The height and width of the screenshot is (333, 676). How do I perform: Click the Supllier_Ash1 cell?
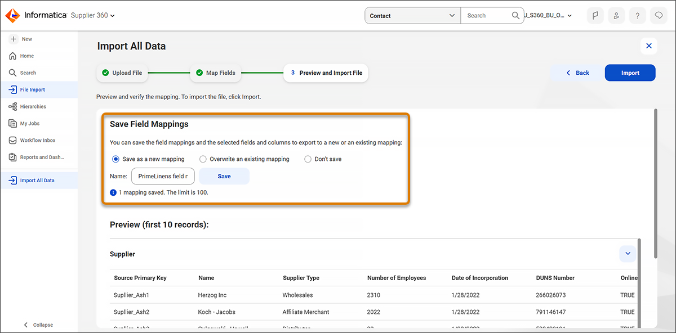pos(131,295)
